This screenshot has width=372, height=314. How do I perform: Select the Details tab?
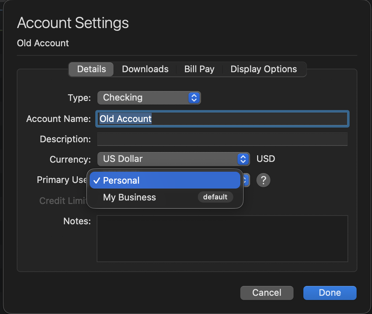coord(91,69)
